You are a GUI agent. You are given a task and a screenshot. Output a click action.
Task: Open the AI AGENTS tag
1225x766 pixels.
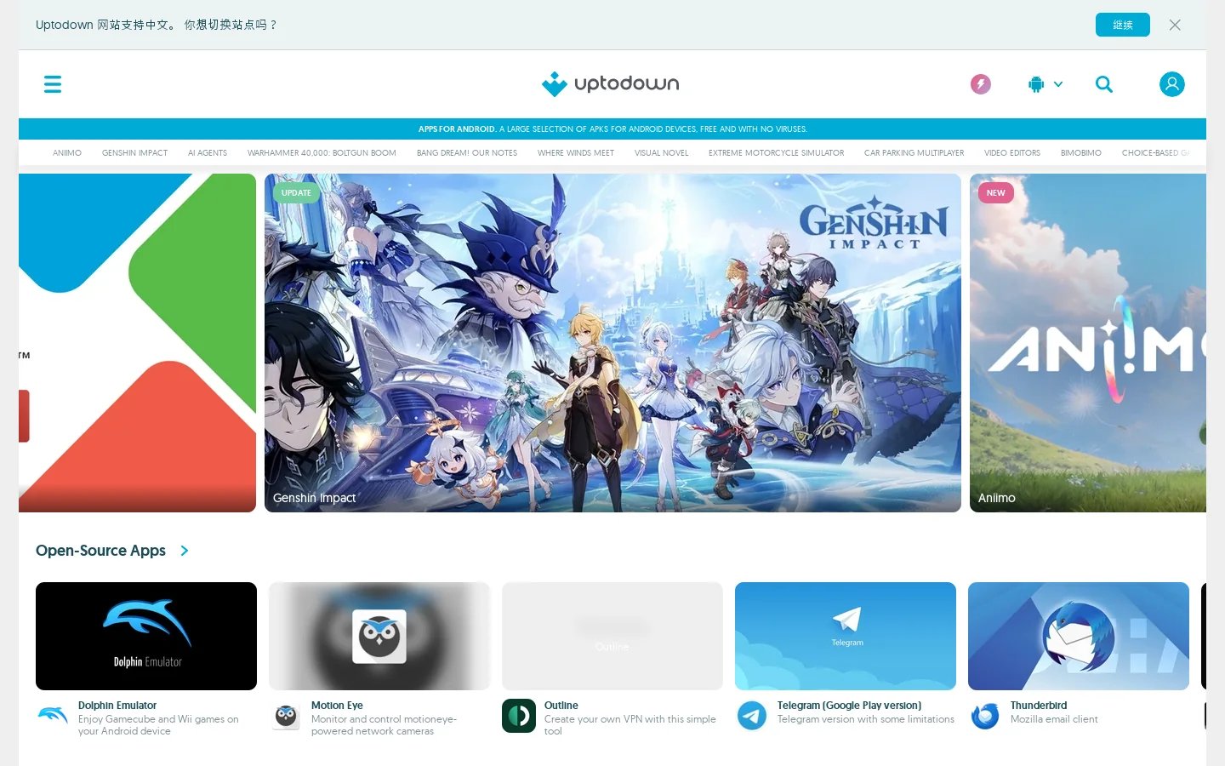[x=208, y=153]
